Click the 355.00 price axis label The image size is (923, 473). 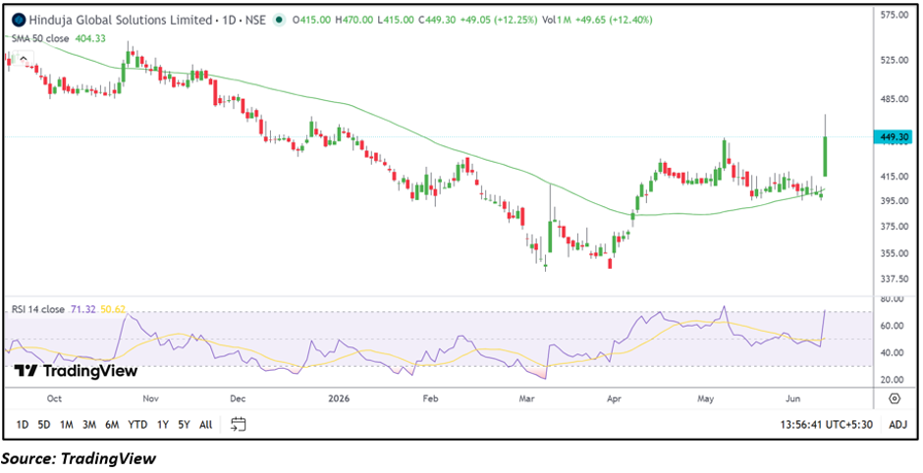(x=893, y=253)
